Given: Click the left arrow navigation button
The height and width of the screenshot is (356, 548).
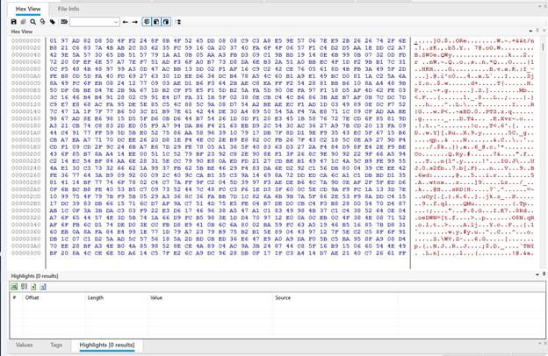Looking at the screenshot, I should [x=126, y=22].
